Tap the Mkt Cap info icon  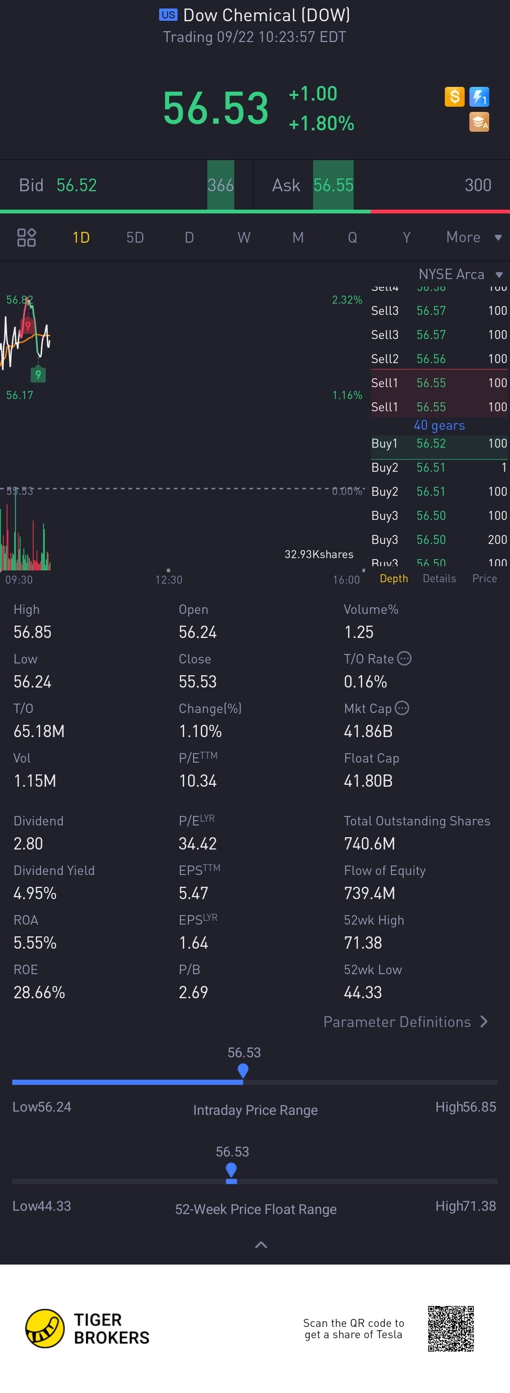(402, 708)
